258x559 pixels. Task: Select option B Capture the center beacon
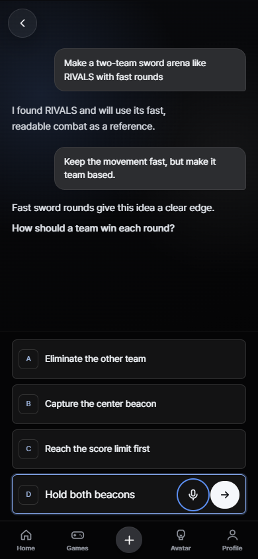[x=129, y=404]
